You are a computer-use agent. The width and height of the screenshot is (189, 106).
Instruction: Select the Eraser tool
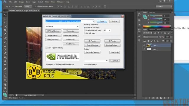[x=5, y=53]
